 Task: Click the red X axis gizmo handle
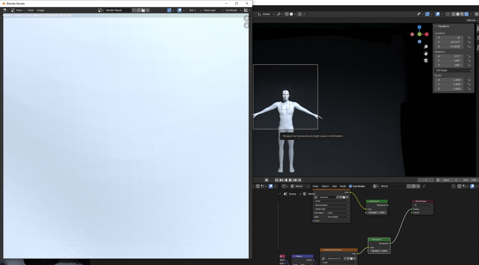427,34
